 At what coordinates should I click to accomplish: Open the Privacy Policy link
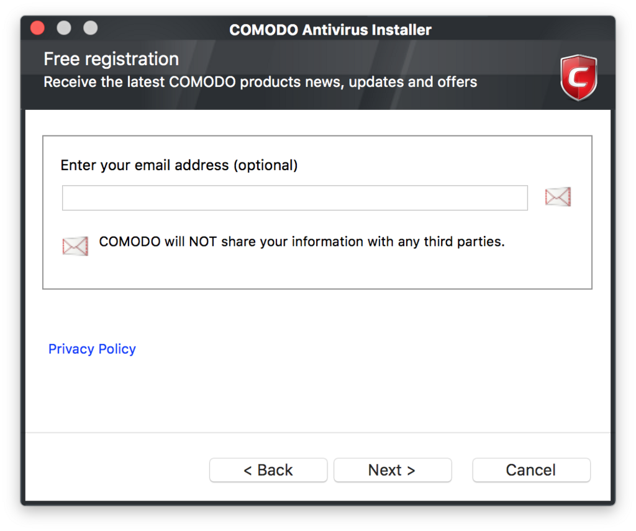(92, 349)
